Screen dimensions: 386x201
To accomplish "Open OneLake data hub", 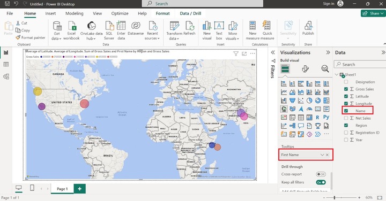I will click(91, 30).
